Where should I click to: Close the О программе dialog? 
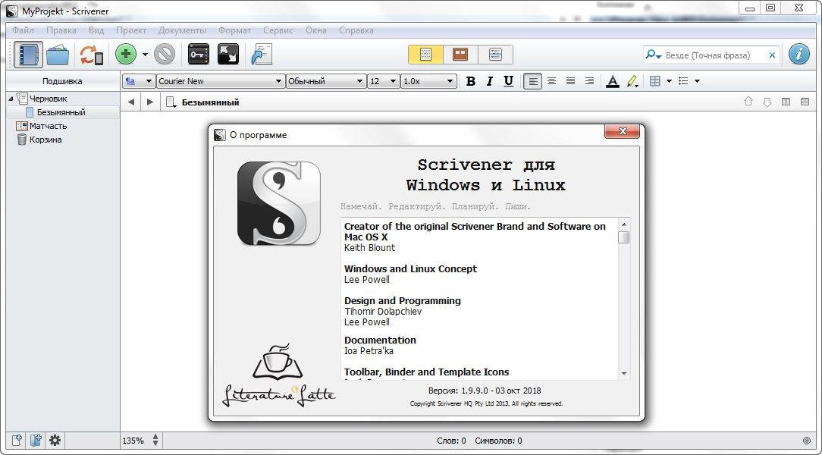622,131
